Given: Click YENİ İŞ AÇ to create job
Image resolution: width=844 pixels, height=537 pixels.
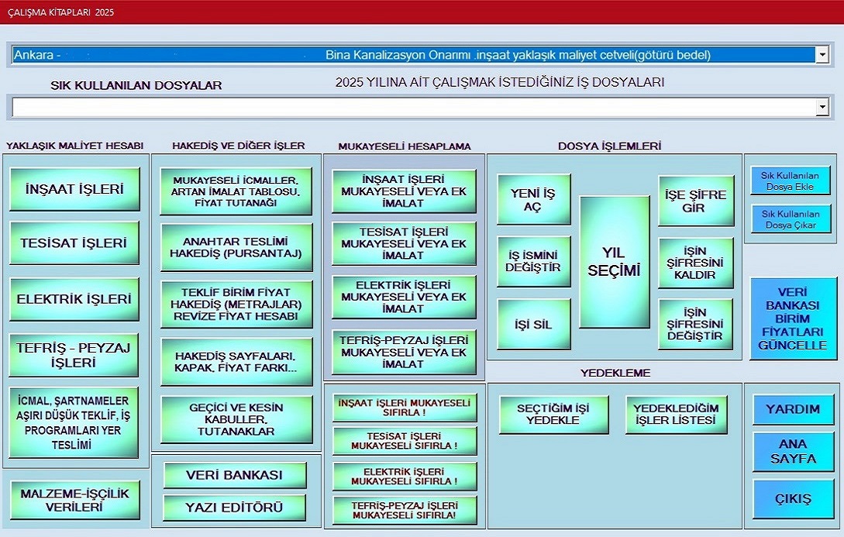Looking at the screenshot, I should [x=533, y=200].
